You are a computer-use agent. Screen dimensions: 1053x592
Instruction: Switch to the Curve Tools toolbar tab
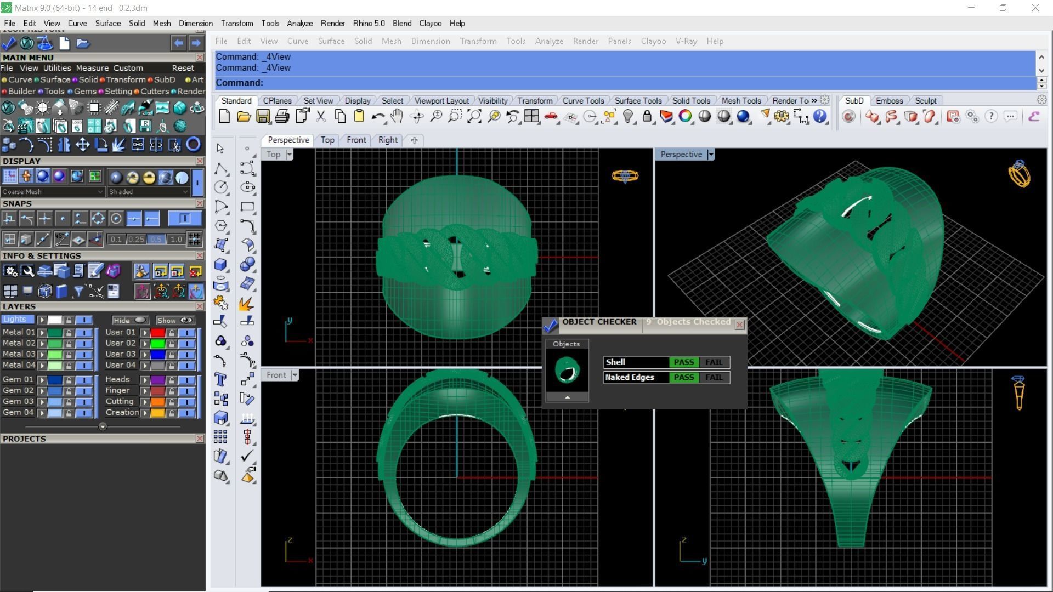(583, 101)
